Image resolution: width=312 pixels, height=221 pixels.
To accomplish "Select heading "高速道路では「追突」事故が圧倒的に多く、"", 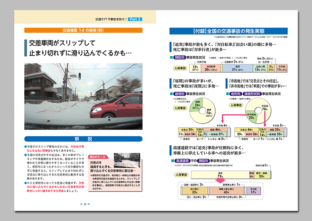I will [x=208, y=148].
